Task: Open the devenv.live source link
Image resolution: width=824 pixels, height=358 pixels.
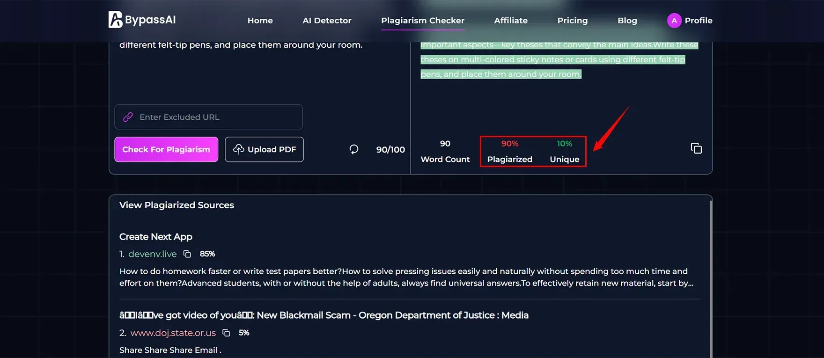Action: 153,254
